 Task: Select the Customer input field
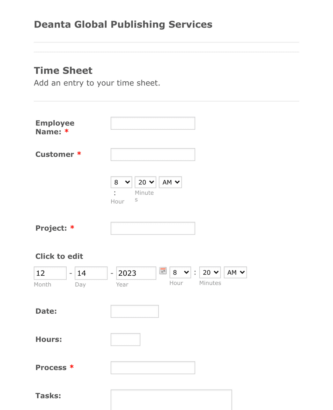[153, 154]
